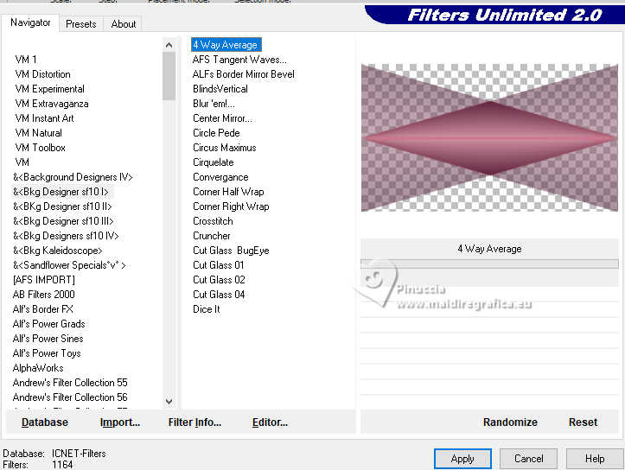Screen dimensions: 625x470
Task: Select Cut Glass 01 filter
Action: (218, 265)
